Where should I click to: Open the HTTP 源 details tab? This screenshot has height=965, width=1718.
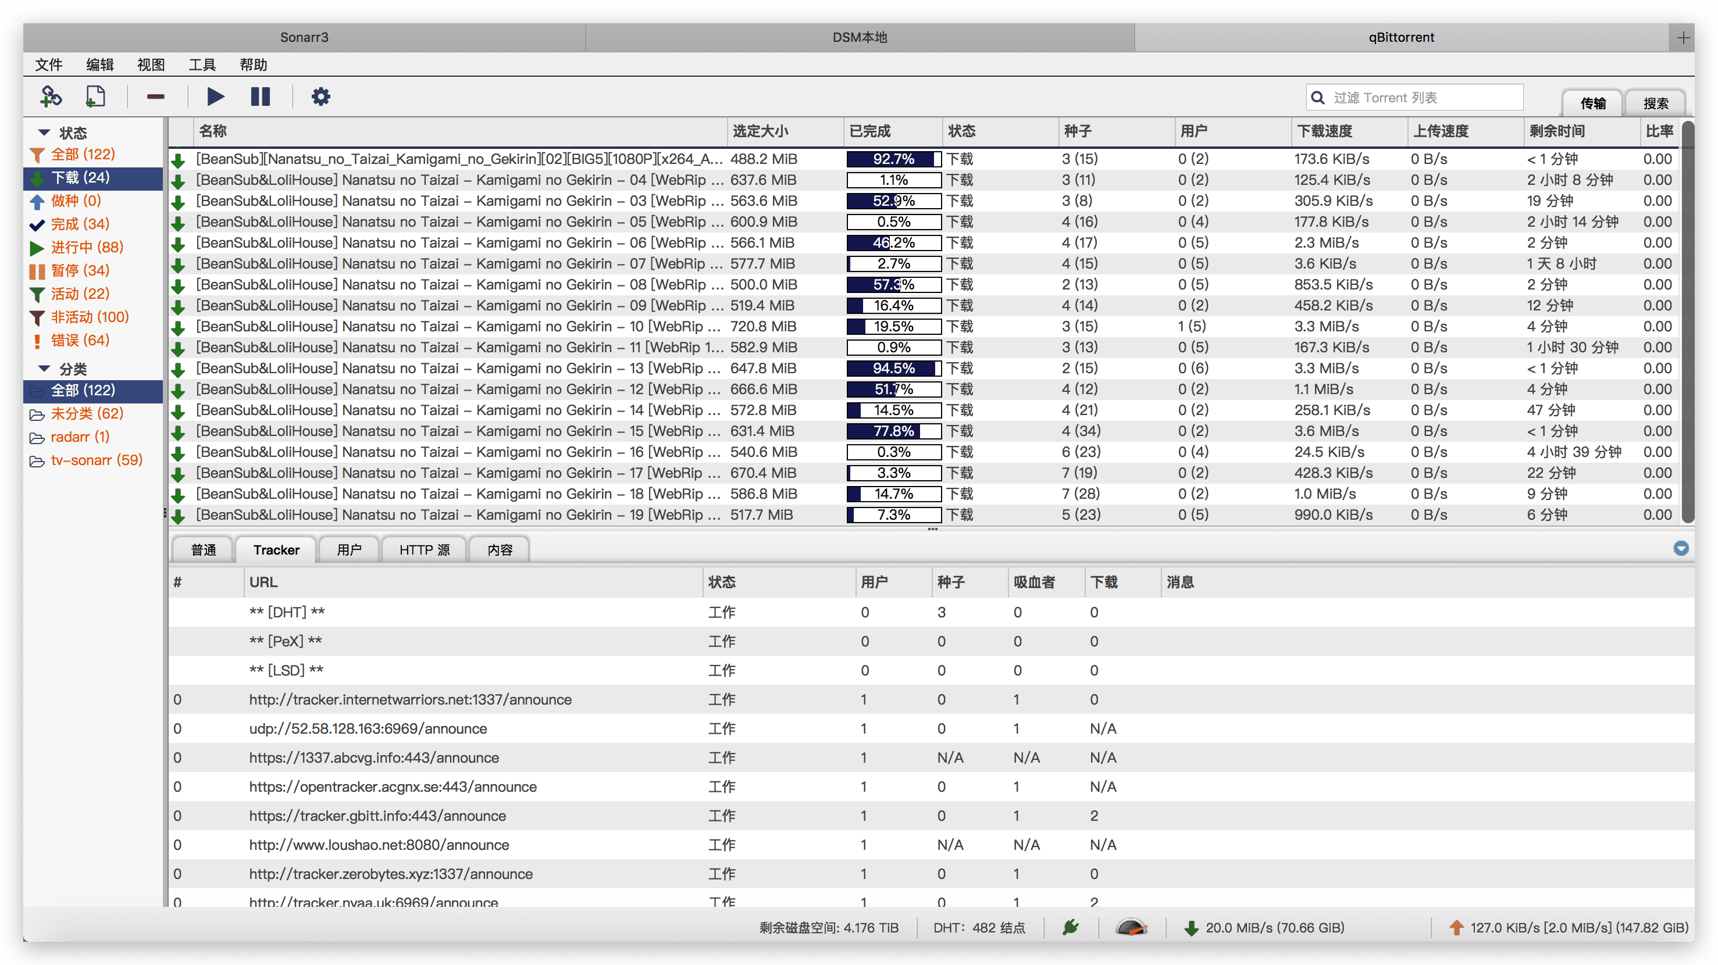pyautogui.click(x=424, y=550)
